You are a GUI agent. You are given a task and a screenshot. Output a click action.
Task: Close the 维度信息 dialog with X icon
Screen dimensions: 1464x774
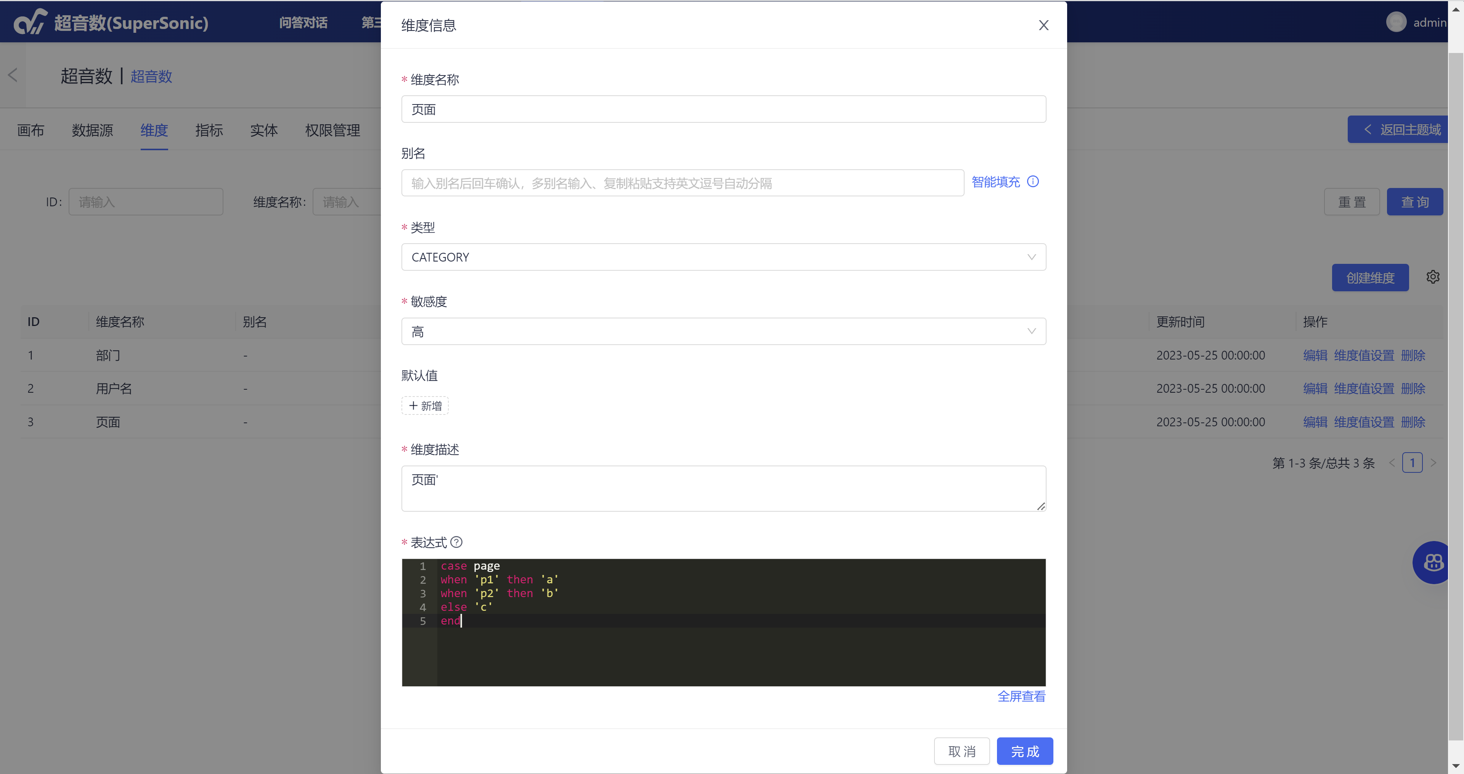click(x=1043, y=25)
